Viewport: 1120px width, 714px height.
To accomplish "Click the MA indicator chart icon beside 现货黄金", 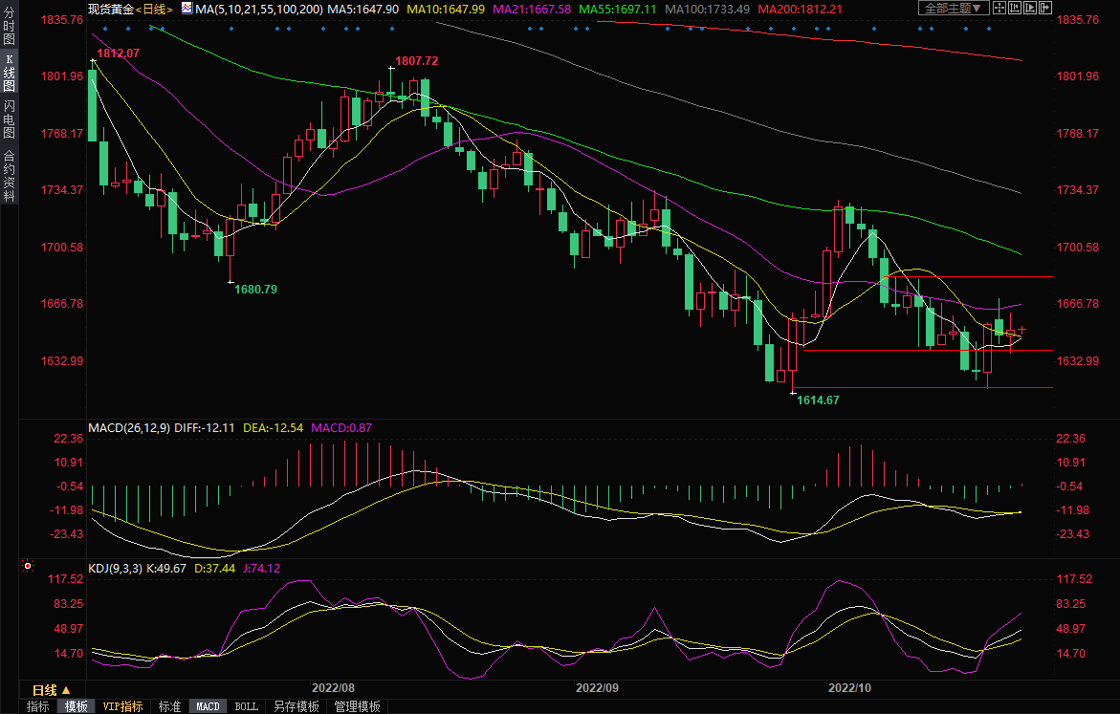I will pyautogui.click(x=187, y=8).
